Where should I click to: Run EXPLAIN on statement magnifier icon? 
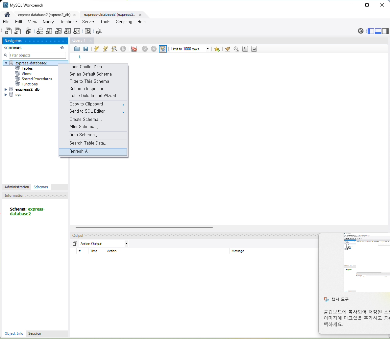(114, 49)
